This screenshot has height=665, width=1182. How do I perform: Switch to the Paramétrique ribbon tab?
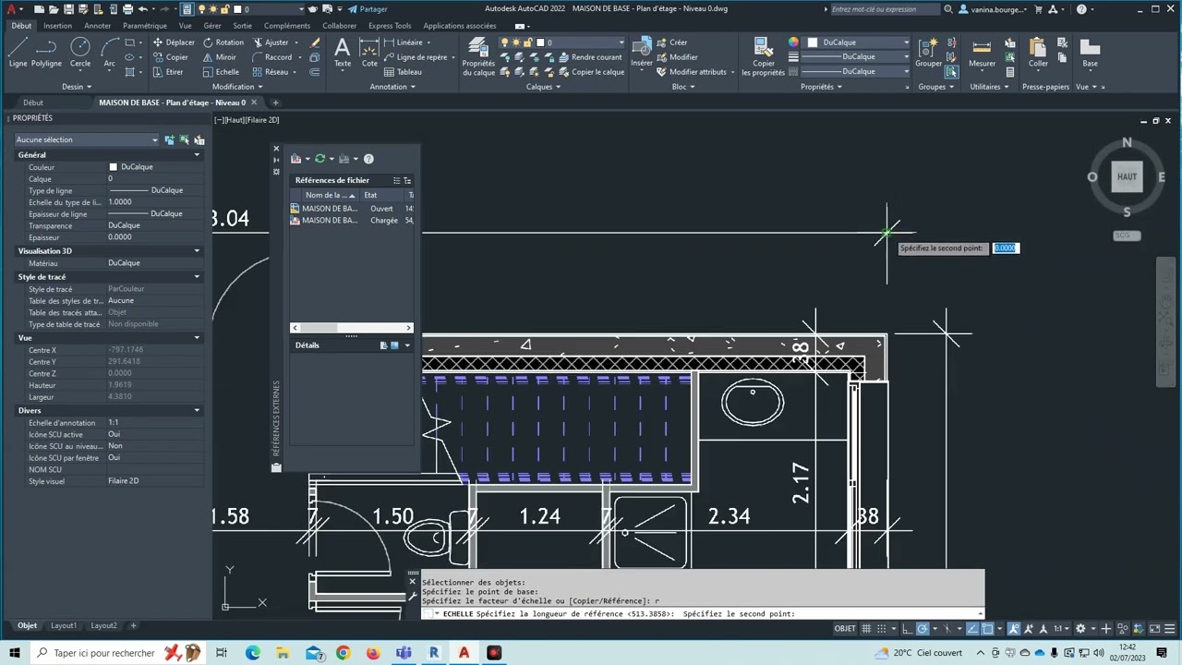145,26
